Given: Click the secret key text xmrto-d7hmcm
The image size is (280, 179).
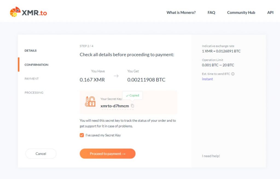Looking at the screenshot, I should click(115, 106).
